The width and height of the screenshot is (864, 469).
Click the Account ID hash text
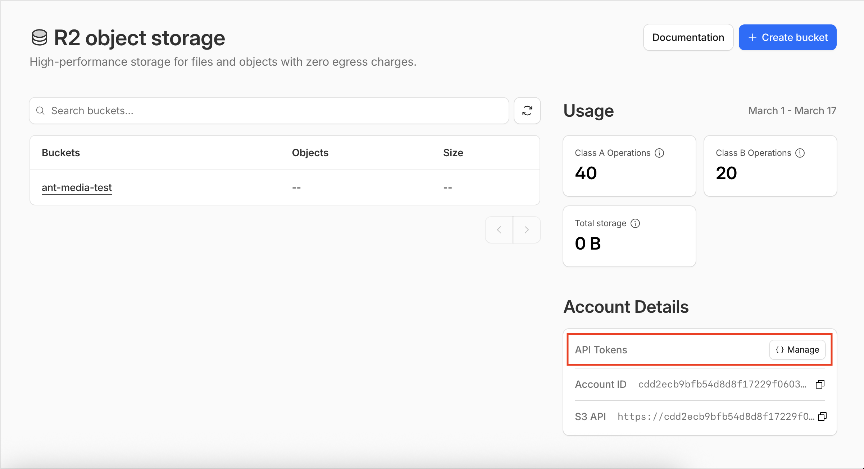pyautogui.click(x=722, y=384)
